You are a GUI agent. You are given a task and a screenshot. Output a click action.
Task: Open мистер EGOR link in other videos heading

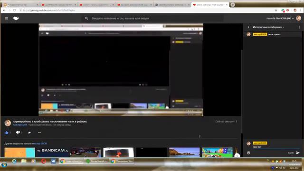point(39,143)
